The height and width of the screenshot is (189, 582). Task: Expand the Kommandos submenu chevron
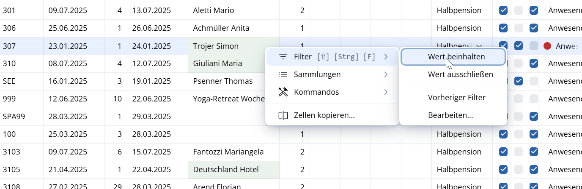tap(386, 92)
